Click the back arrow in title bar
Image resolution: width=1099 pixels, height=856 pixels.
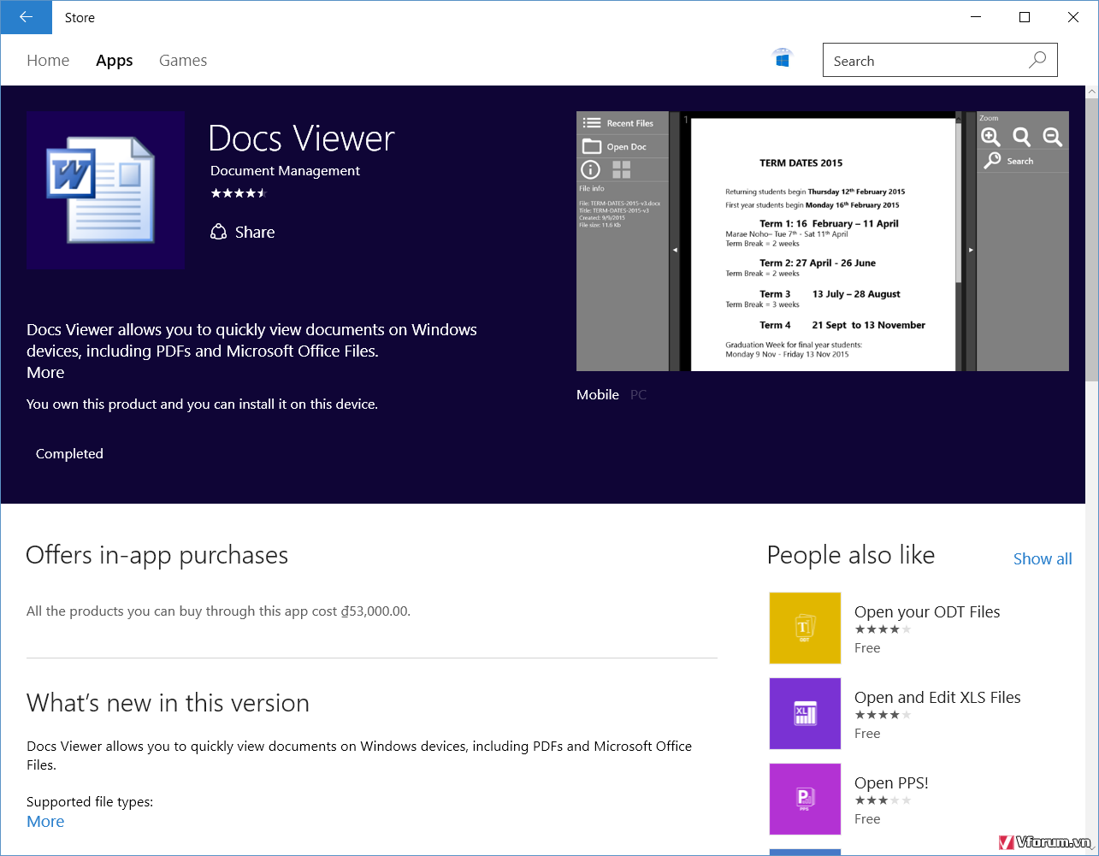[x=26, y=17]
